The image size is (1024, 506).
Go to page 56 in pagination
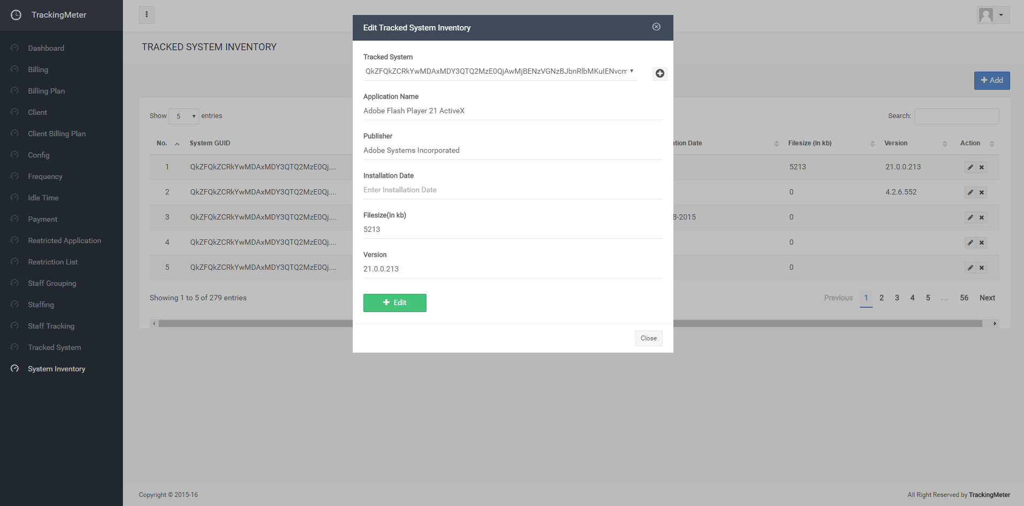tap(964, 298)
